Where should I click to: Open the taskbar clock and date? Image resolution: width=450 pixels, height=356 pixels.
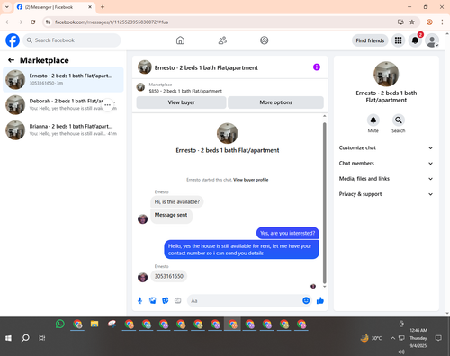pos(418,338)
